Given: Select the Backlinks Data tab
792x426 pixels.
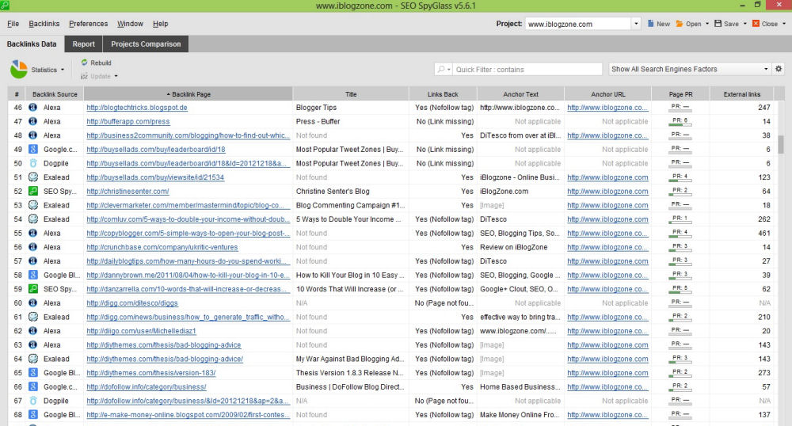Looking at the screenshot, I should [32, 44].
